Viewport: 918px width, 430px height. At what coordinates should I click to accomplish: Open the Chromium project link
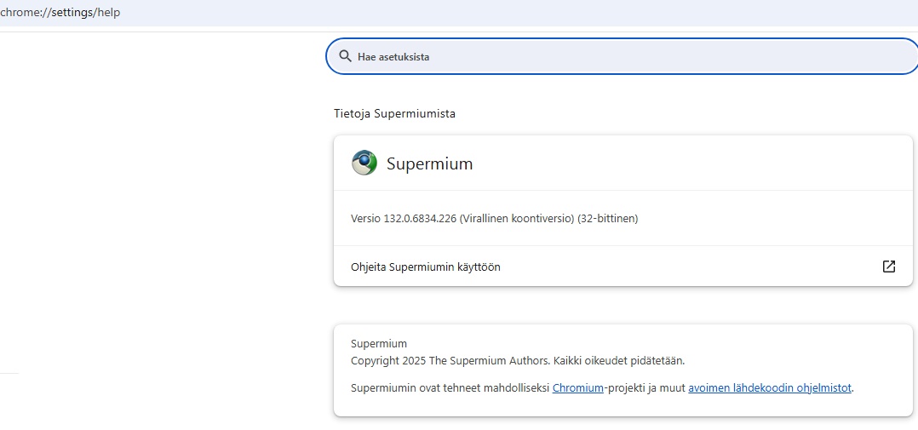[578, 388]
